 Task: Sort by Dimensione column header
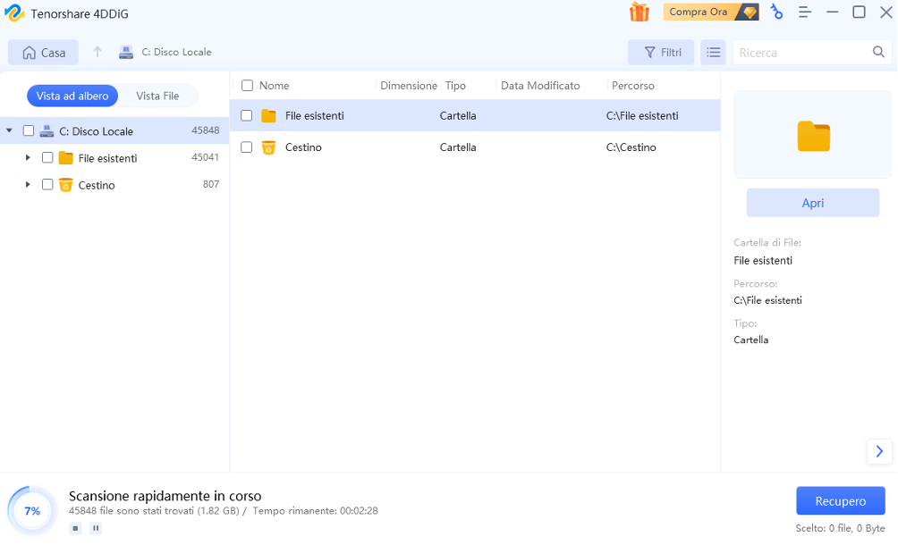pos(409,86)
